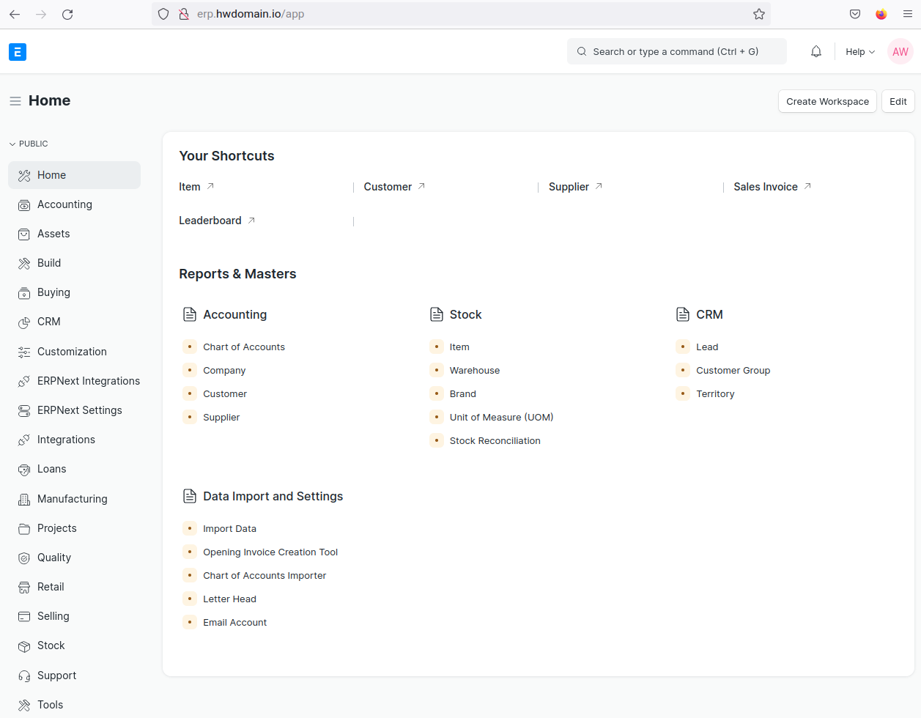The width and height of the screenshot is (921, 718).
Task: Click the Selling card icon
Action: click(x=24, y=617)
